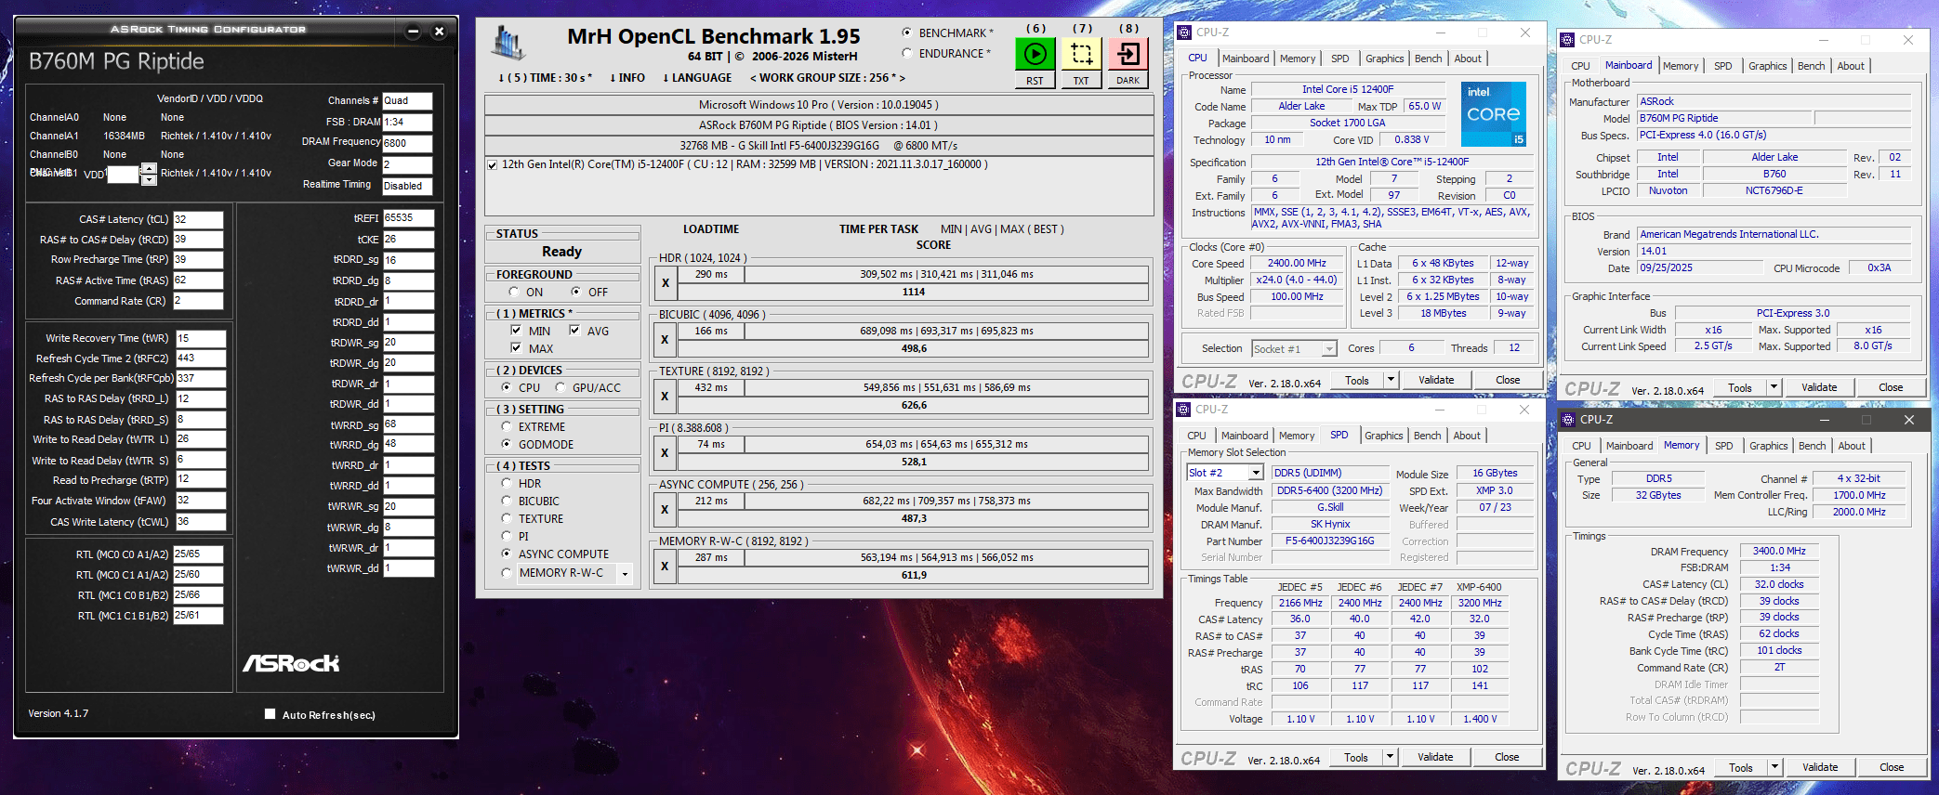Open the Slot #2 dropdown in CPU-Z SPD
The image size is (1939, 795).
coord(1256,473)
